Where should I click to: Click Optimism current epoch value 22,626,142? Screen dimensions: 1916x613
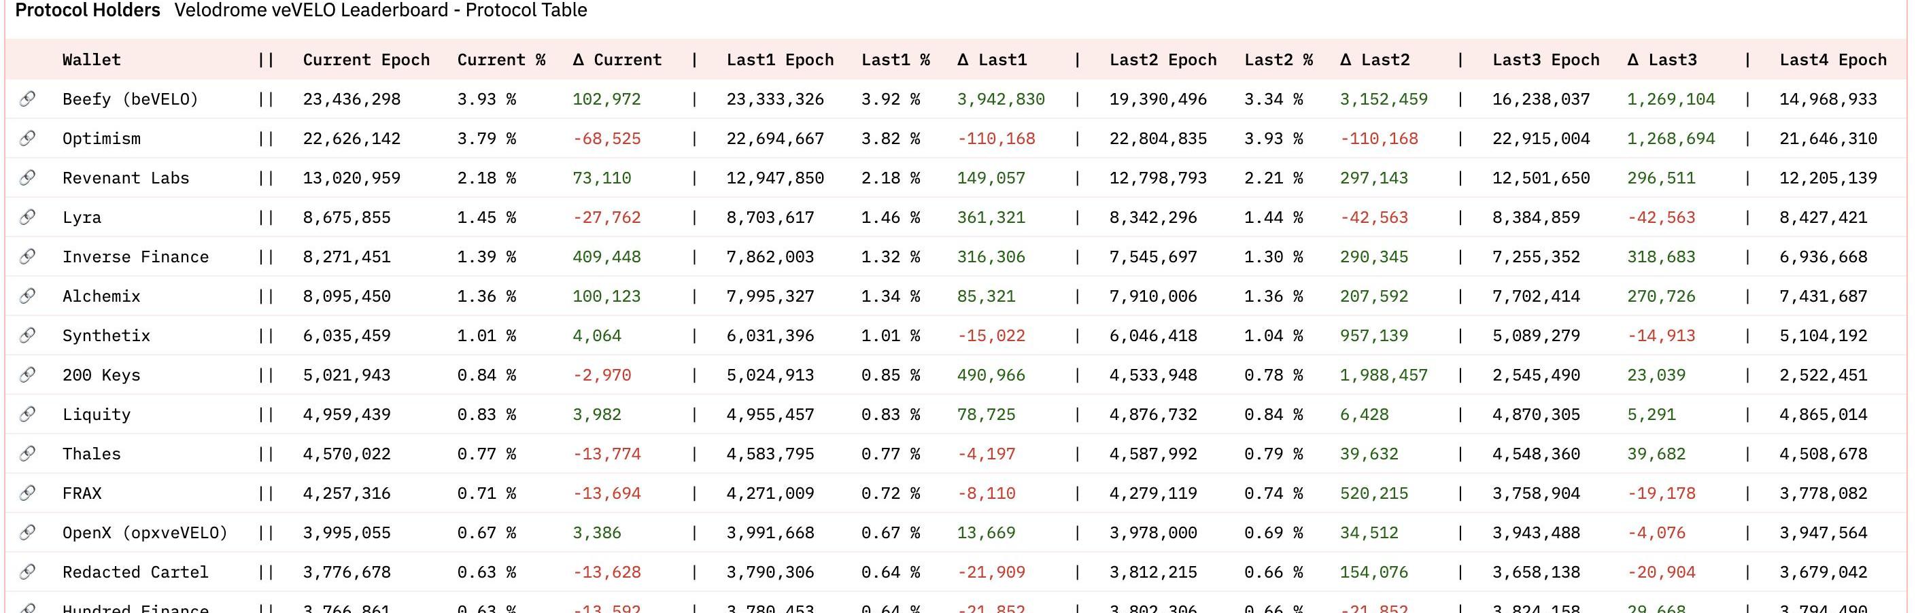352,138
